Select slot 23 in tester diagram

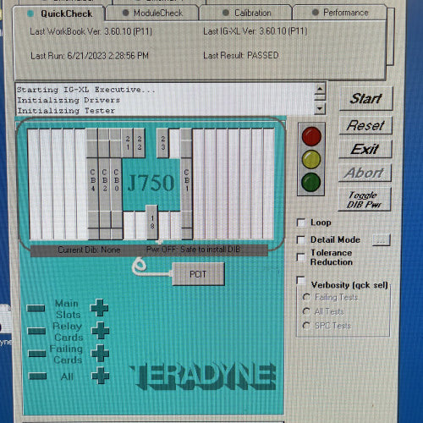162,143
